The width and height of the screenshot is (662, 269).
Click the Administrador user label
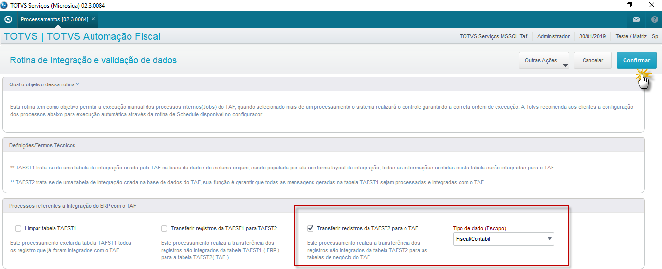coord(553,36)
